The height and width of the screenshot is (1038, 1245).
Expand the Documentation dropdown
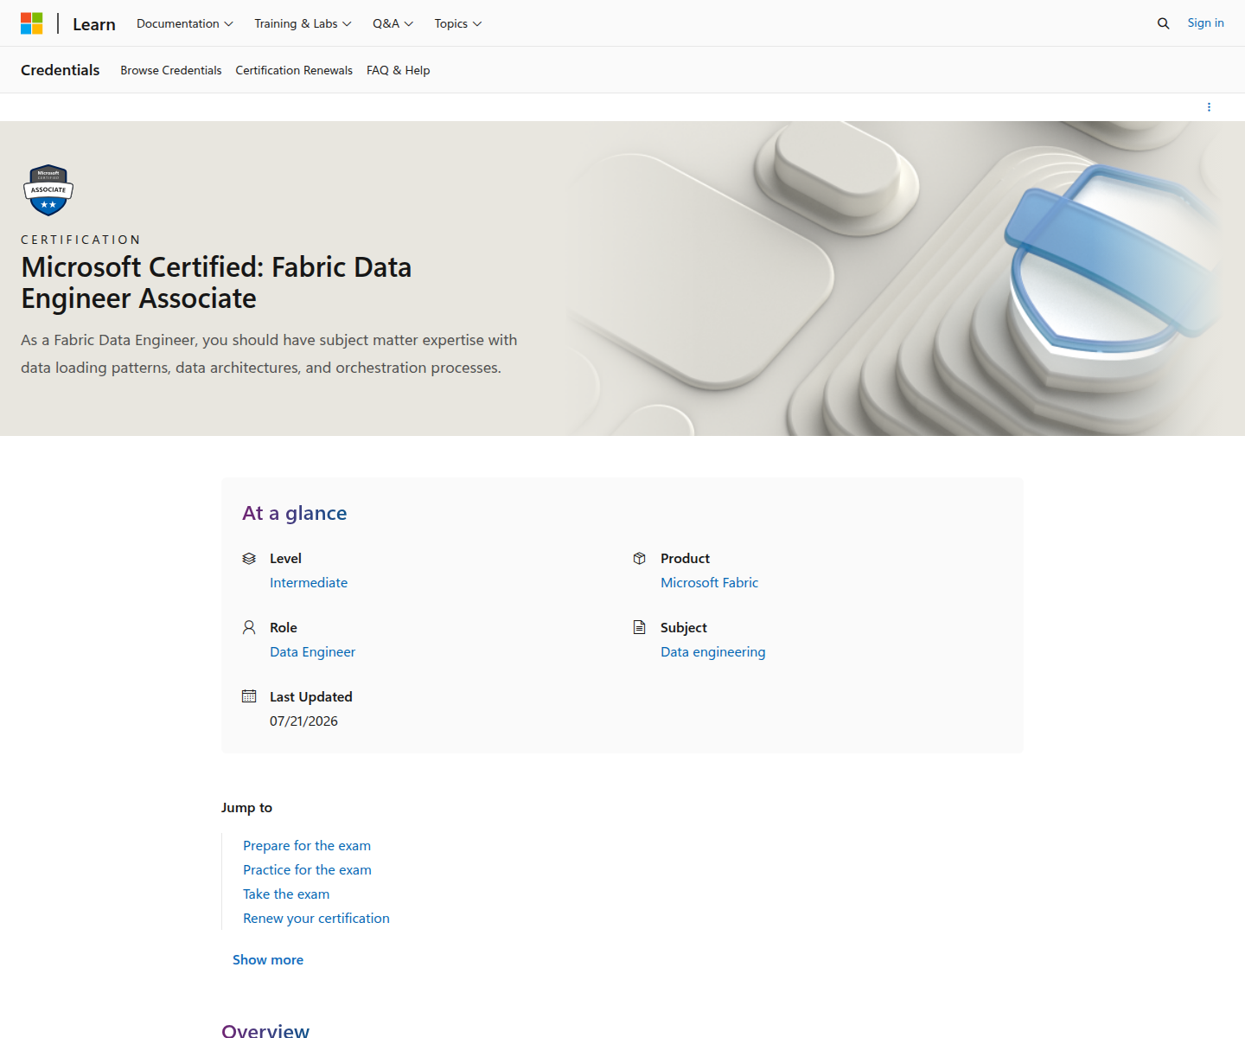point(185,23)
